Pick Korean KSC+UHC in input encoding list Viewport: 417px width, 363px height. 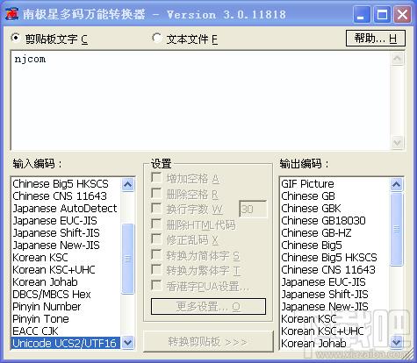(66, 270)
